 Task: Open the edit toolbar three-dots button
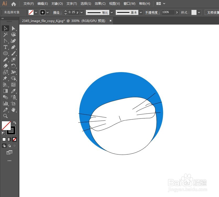[9, 161]
